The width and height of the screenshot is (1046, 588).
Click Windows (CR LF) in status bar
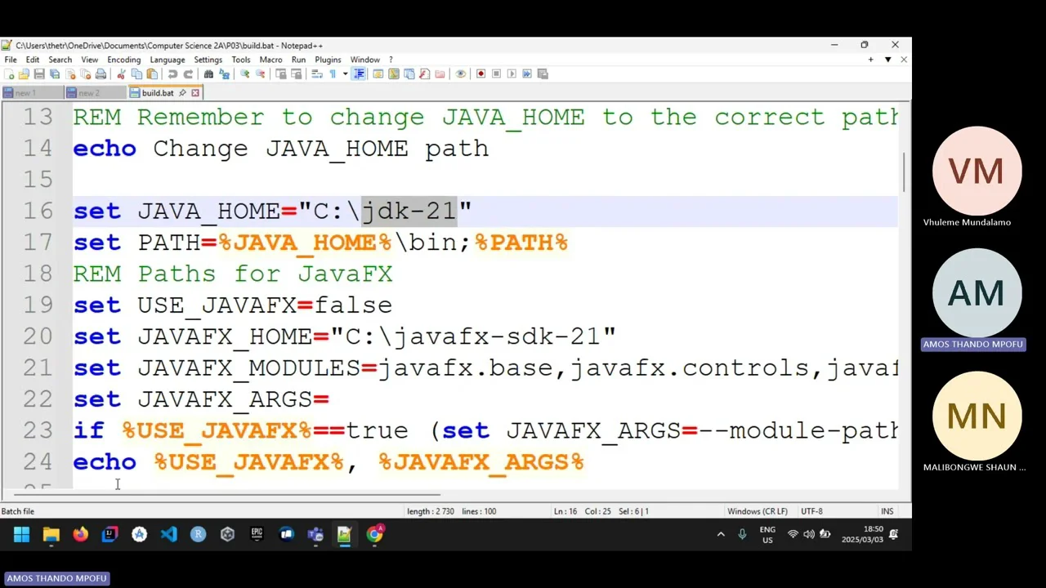pos(758,511)
